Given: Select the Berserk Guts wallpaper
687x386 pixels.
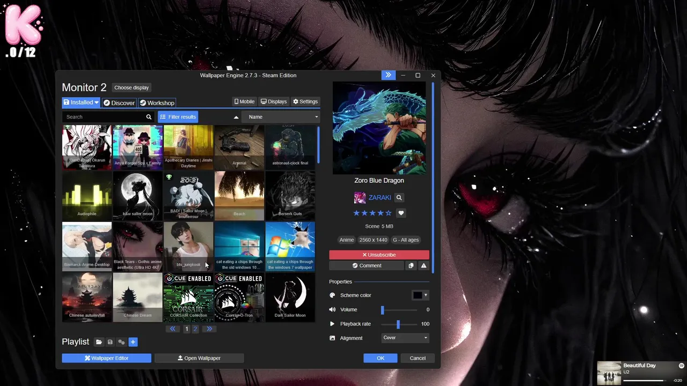Looking at the screenshot, I should tap(290, 196).
